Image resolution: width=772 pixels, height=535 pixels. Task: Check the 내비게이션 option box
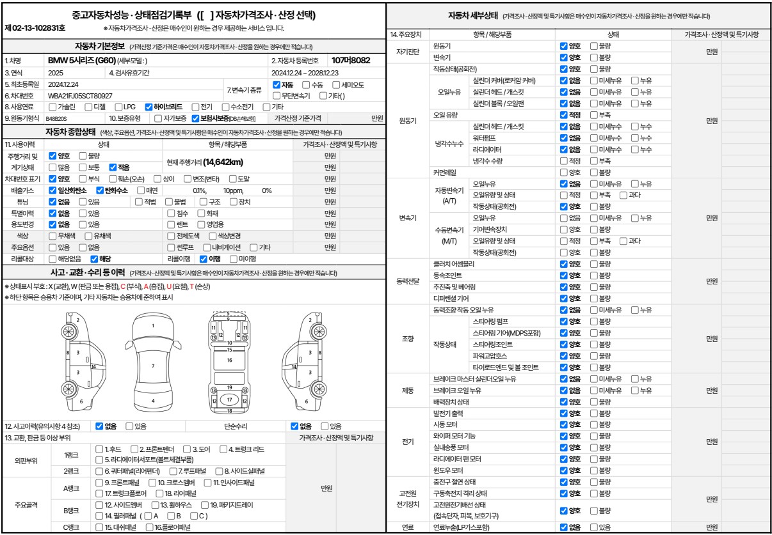207,247
